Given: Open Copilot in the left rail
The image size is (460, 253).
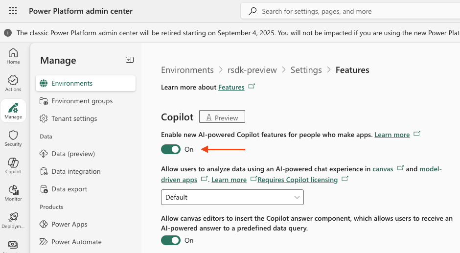Looking at the screenshot, I should [13, 165].
